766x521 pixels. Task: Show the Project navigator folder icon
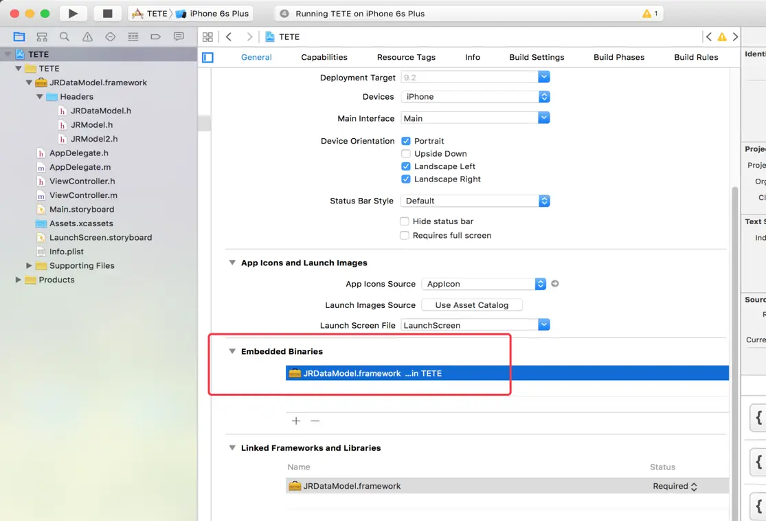point(19,36)
